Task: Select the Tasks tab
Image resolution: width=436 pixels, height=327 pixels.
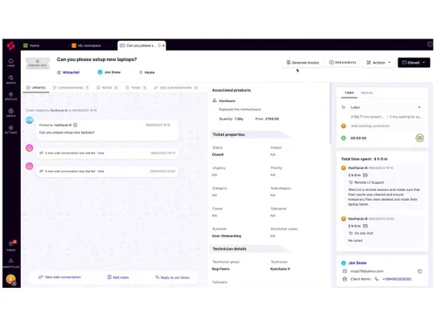Action: (x=136, y=88)
